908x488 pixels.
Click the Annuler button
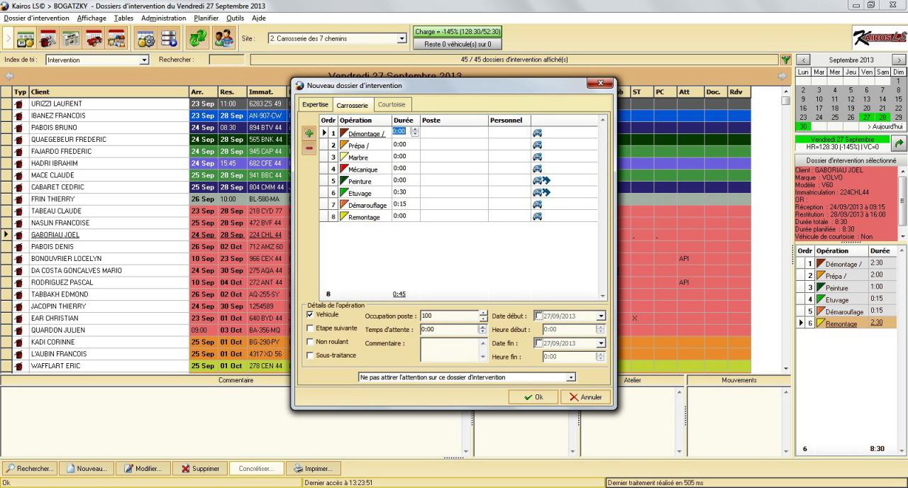point(585,397)
